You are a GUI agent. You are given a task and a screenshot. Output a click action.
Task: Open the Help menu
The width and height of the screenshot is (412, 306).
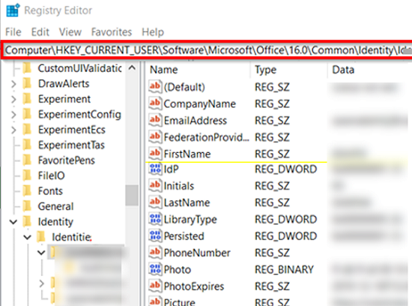tap(153, 32)
